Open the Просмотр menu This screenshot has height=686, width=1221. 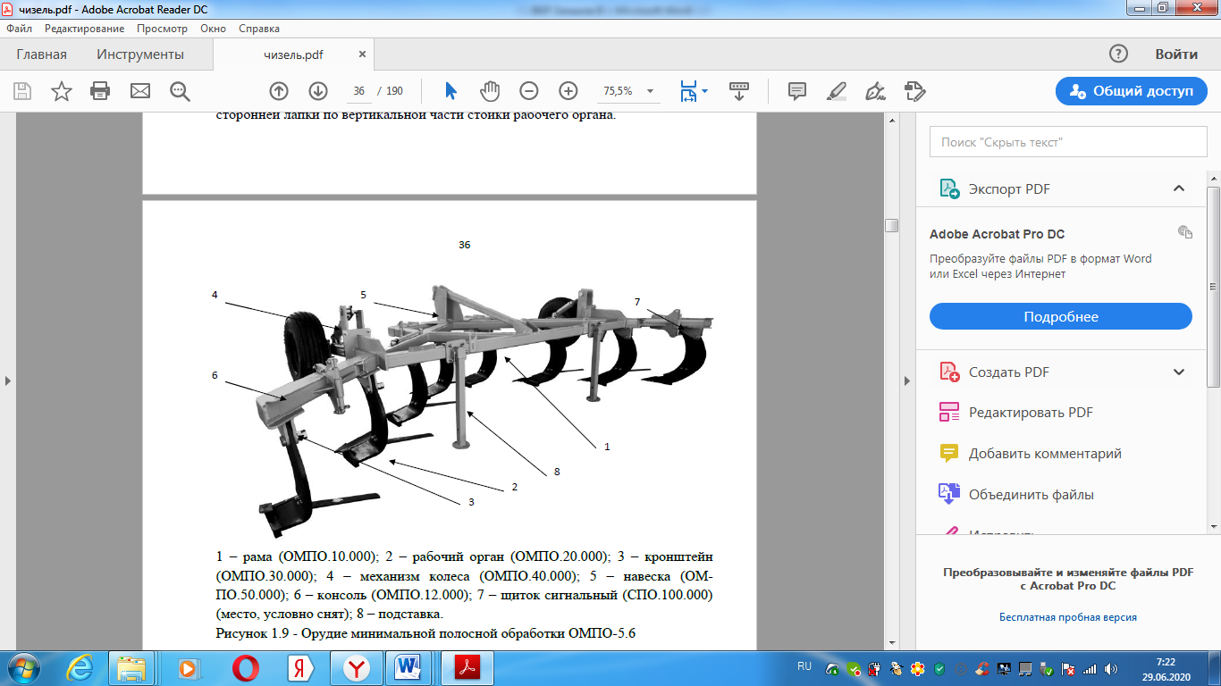coord(162,29)
